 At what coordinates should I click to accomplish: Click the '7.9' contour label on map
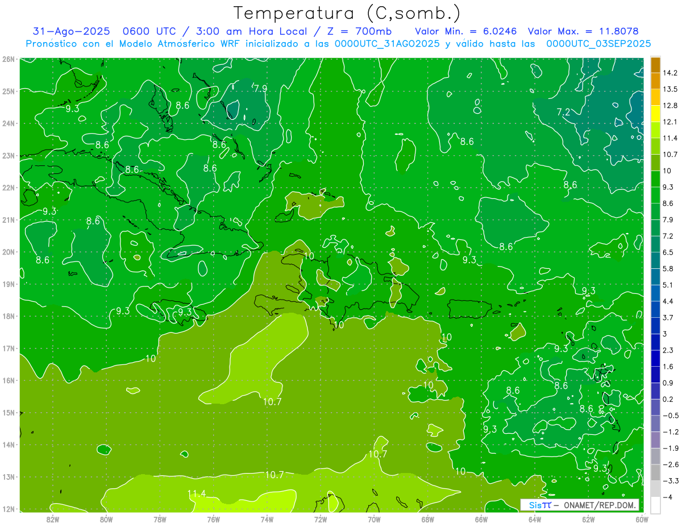click(x=260, y=88)
